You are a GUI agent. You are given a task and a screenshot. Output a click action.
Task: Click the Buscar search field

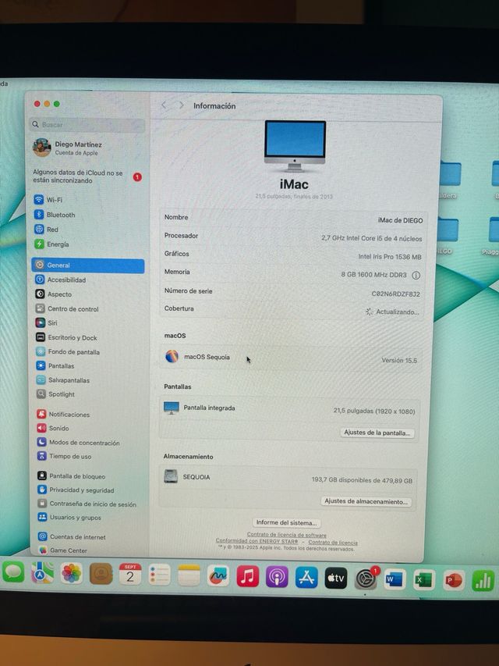pos(88,125)
